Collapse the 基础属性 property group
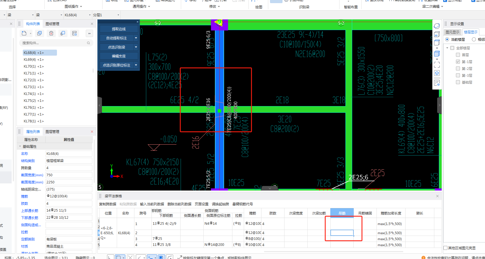 point(20,146)
